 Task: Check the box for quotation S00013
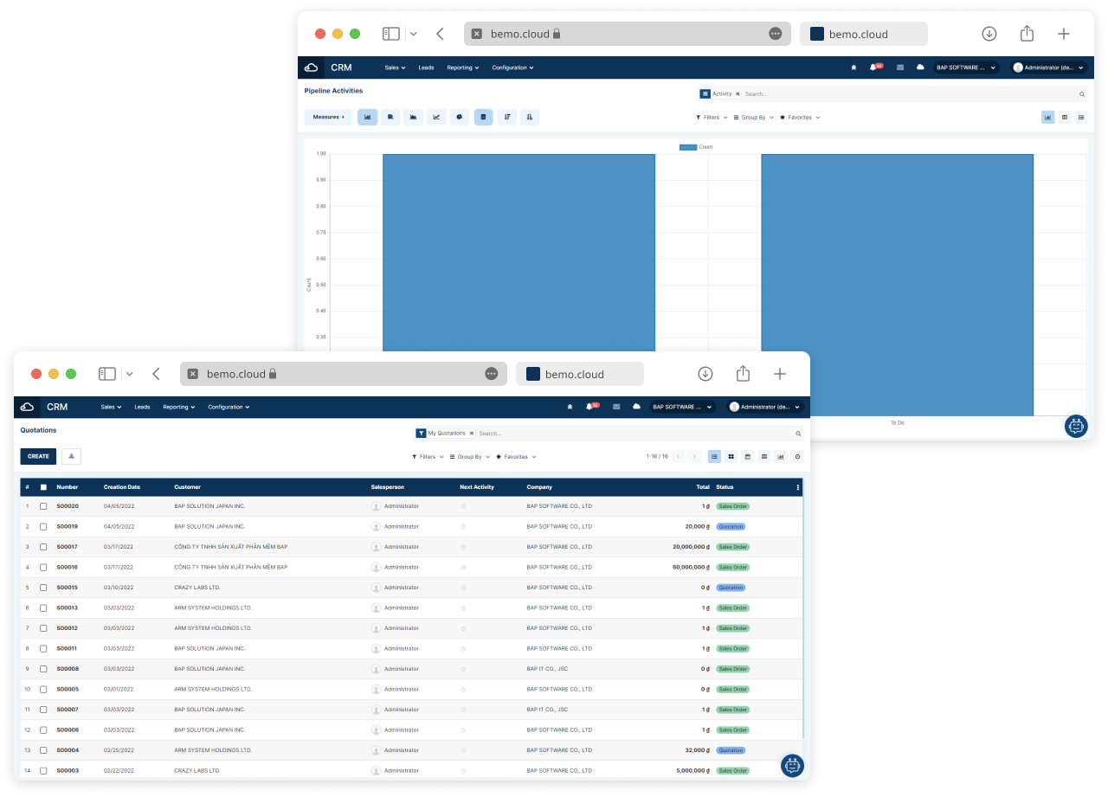pos(43,607)
